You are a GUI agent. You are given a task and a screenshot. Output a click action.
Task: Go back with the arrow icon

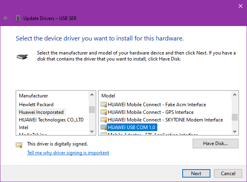6,18
